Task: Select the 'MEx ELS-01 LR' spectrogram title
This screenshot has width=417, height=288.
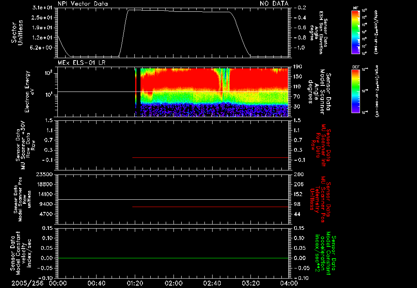Action: (81, 63)
